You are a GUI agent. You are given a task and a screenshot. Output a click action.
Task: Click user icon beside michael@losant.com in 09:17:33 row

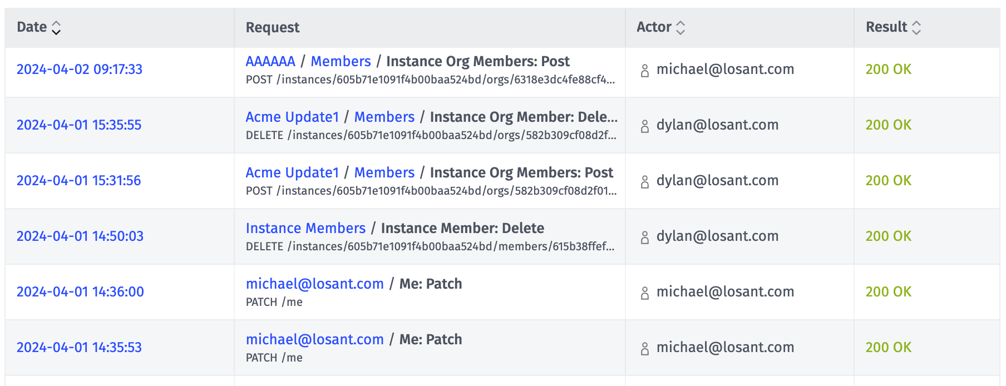(645, 71)
